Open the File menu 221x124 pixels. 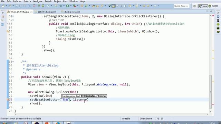pos(3,1)
